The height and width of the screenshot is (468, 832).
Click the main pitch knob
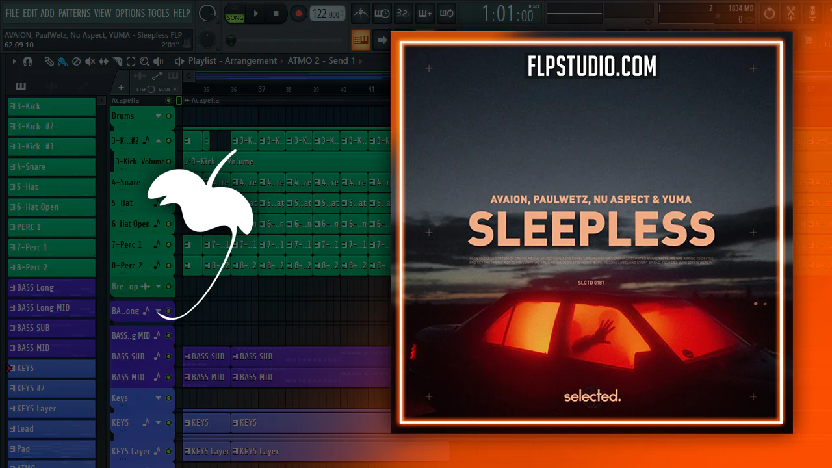[x=207, y=40]
